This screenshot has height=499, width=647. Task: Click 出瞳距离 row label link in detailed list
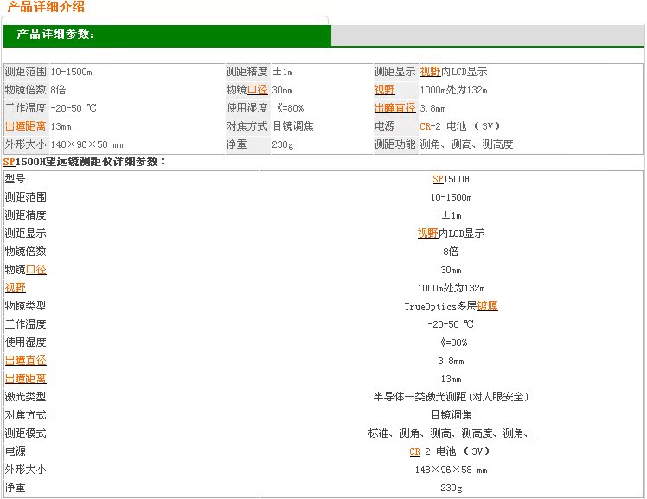click(x=25, y=379)
